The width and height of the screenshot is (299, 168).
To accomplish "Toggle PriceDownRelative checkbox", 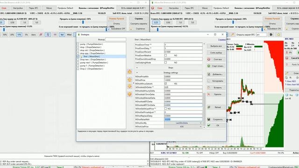I will [165, 56].
